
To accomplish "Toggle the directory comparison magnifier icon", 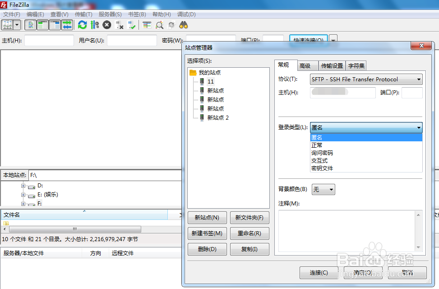I will pyautogui.click(x=159, y=25).
